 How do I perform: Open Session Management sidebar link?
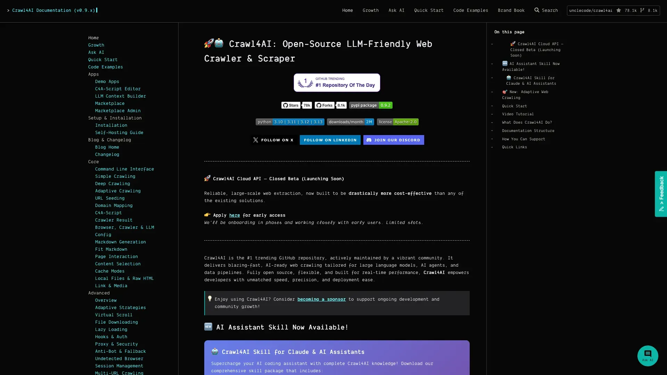tap(119, 366)
